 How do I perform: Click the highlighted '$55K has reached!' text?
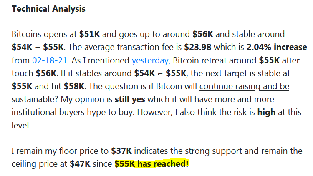[x=151, y=164]
